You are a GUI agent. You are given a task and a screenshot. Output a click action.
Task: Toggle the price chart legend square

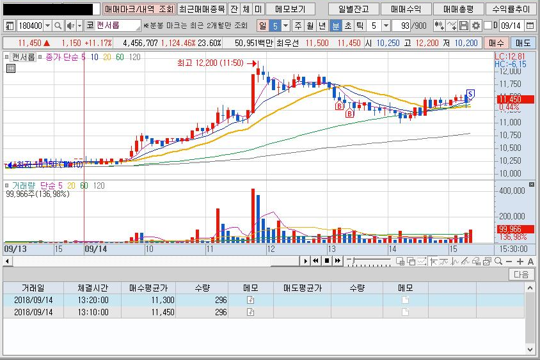(x=6, y=57)
